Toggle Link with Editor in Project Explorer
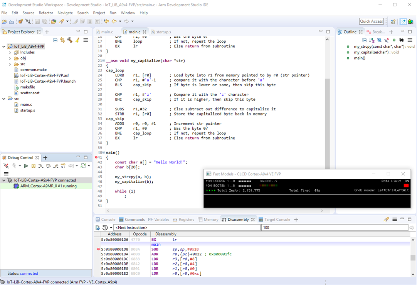This screenshot has width=417, height=285. (x=62, y=40)
